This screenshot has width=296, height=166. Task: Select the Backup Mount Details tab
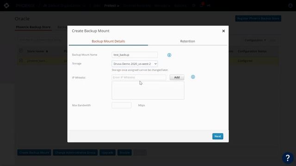[x=108, y=41]
